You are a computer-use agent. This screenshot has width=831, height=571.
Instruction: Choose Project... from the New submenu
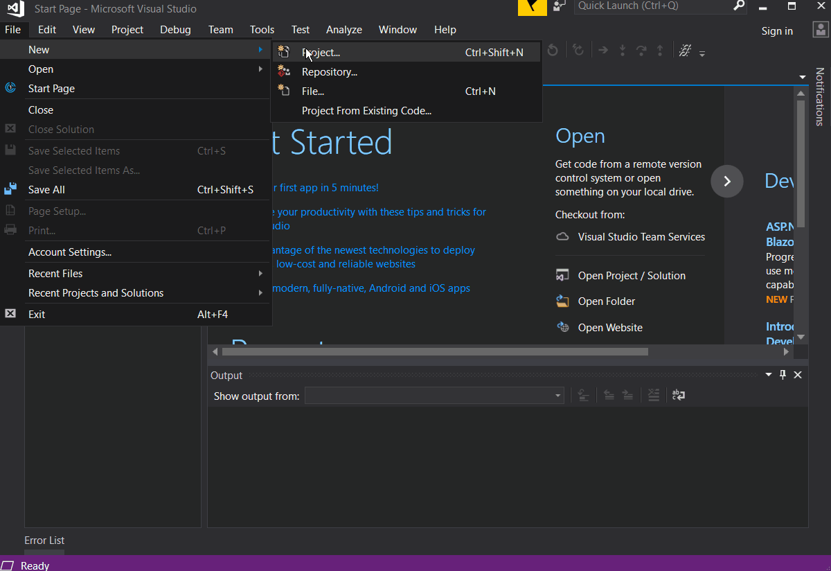406,52
